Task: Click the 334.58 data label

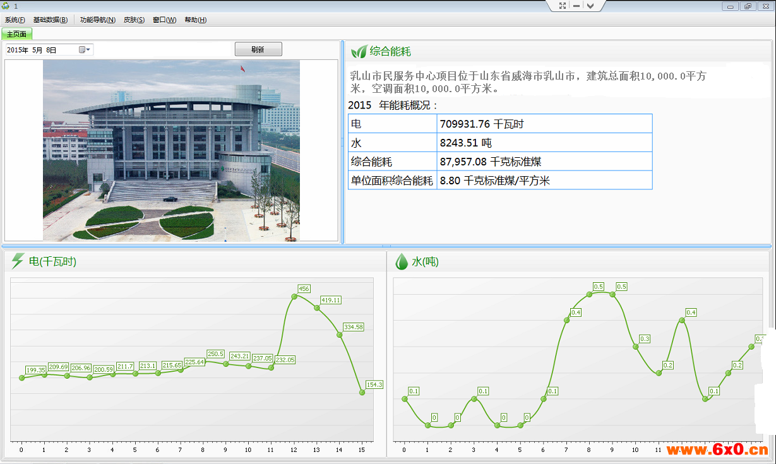Action: coord(354,327)
